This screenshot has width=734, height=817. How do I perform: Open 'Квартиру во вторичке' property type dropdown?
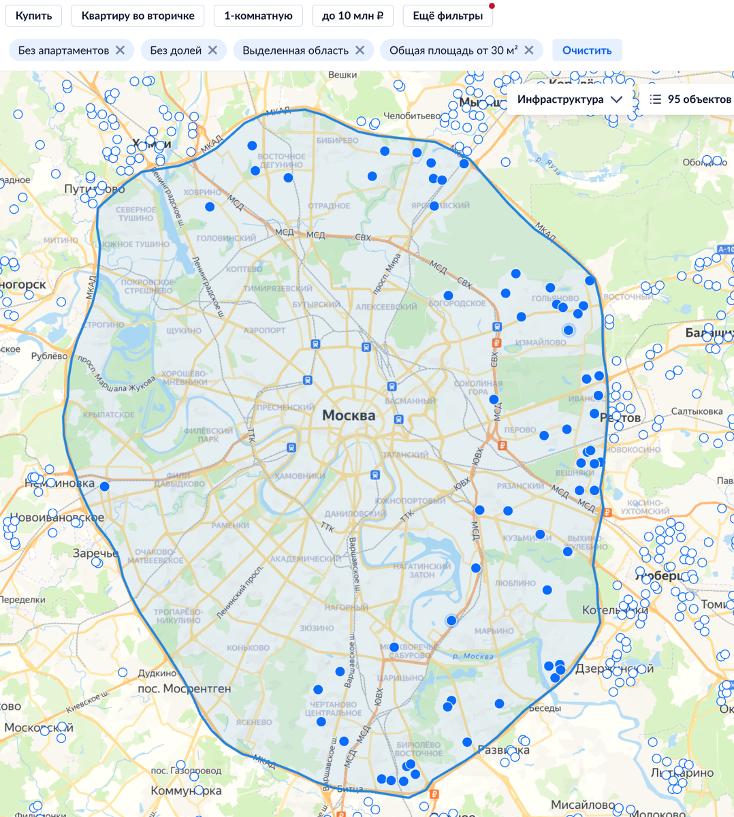138,16
